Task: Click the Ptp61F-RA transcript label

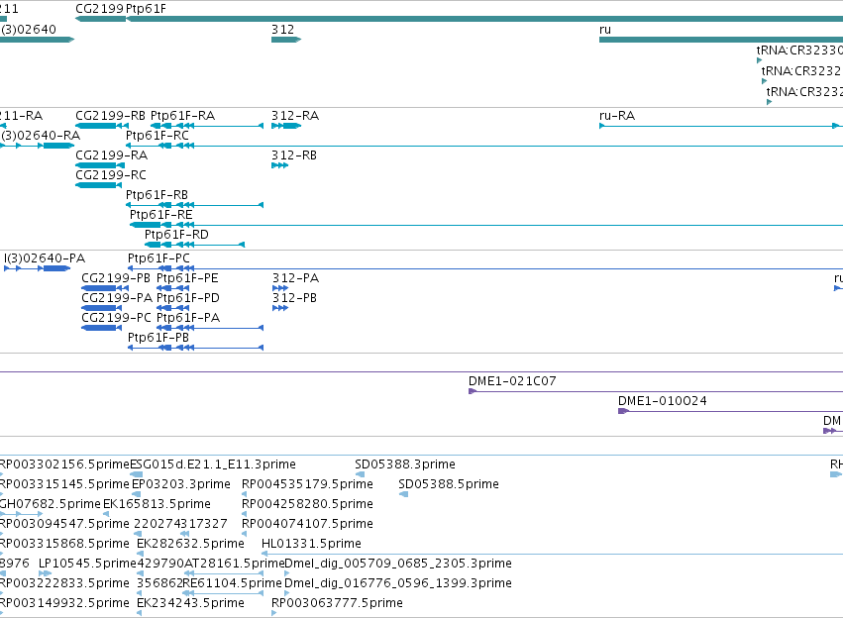Action: (x=183, y=116)
